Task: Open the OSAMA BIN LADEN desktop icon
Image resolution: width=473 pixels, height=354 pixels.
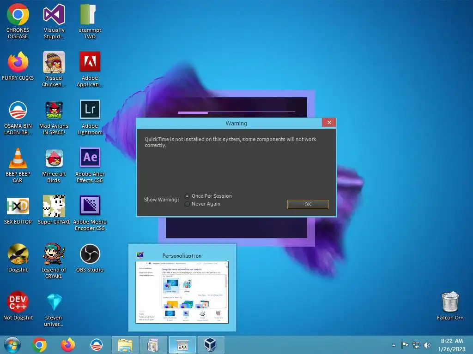Action: (x=18, y=118)
